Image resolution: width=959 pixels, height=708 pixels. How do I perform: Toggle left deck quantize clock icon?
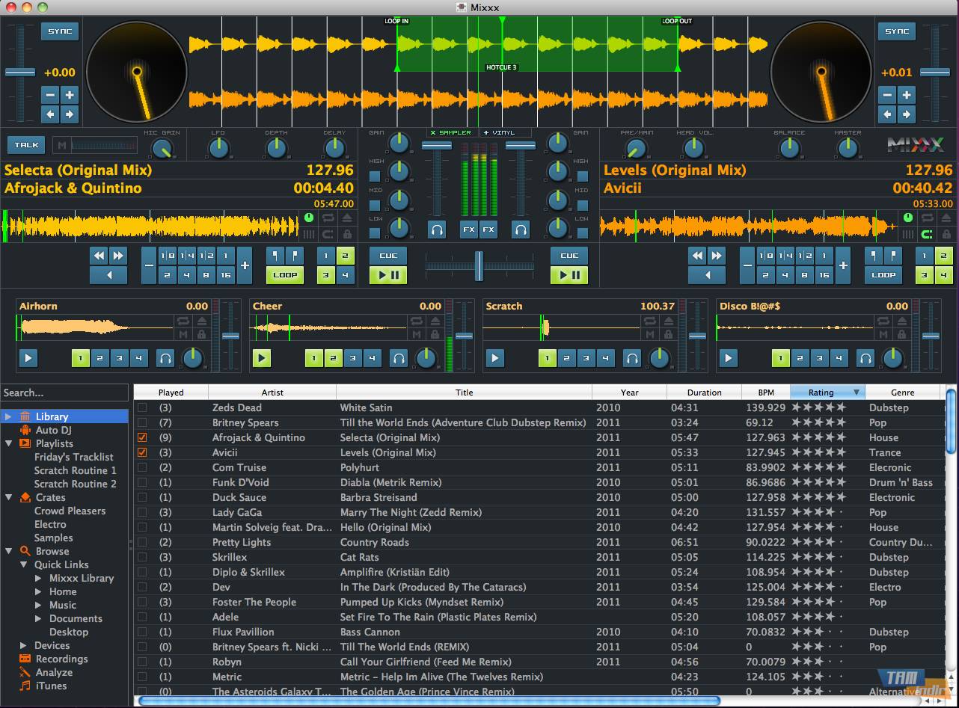[310, 218]
